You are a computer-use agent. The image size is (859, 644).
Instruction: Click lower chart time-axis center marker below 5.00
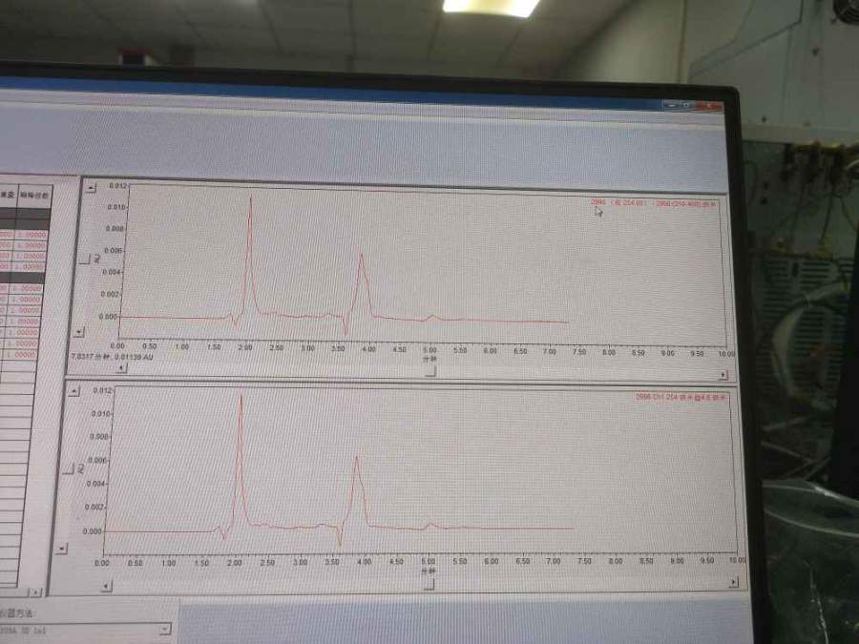[x=429, y=584]
